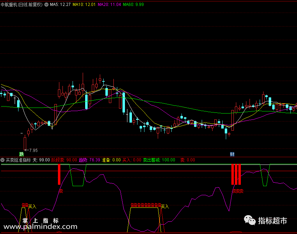Click the WeChat logo icon
The width and height of the screenshot is (297, 234).
[250, 220]
